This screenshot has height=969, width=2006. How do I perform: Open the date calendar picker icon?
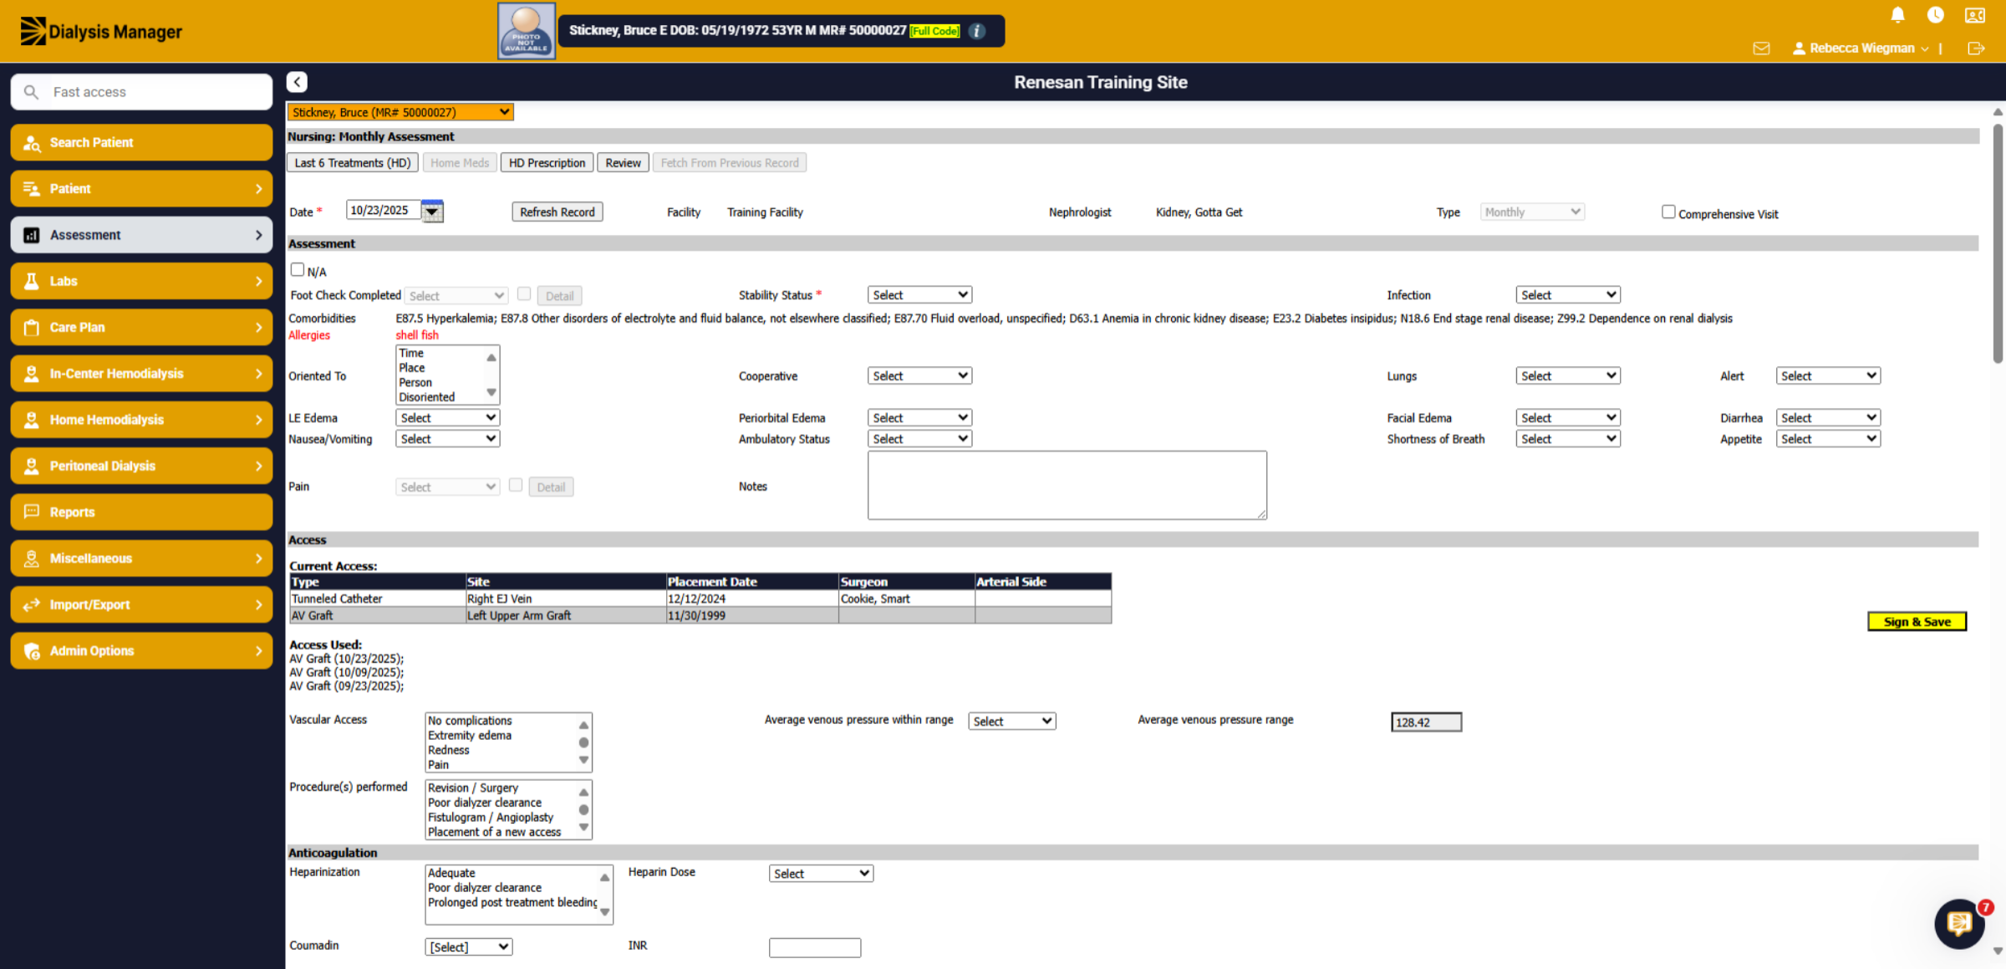(x=431, y=211)
